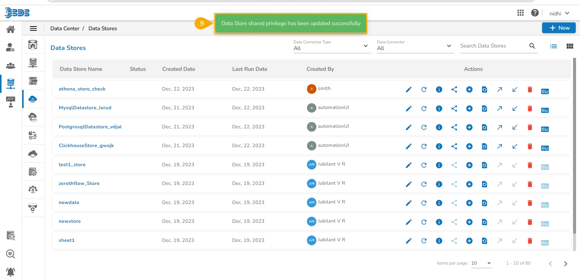Switch to grid card view
This screenshot has width=580, height=280.
570,46
